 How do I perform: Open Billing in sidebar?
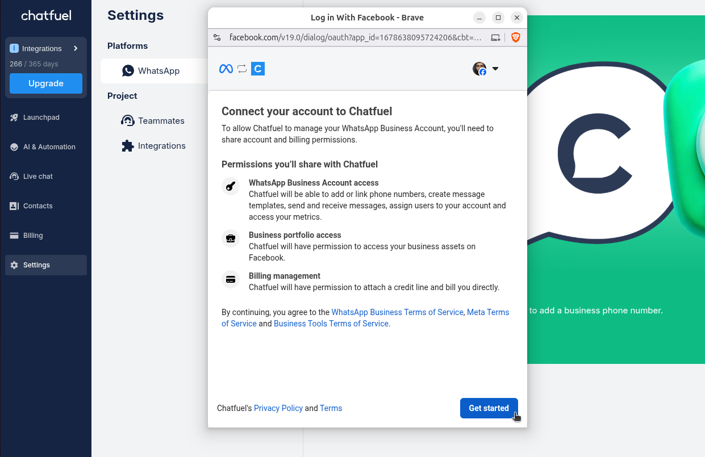tap(33, 236)
